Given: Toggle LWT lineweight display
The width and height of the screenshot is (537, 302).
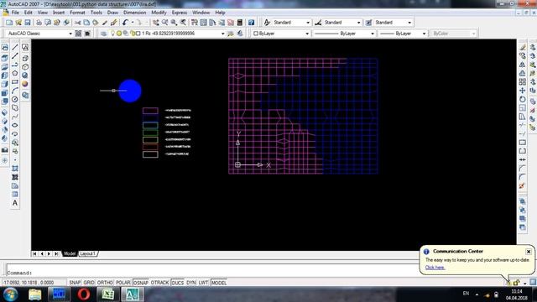Looking at the screenshot, I should (x=203, y=283).
